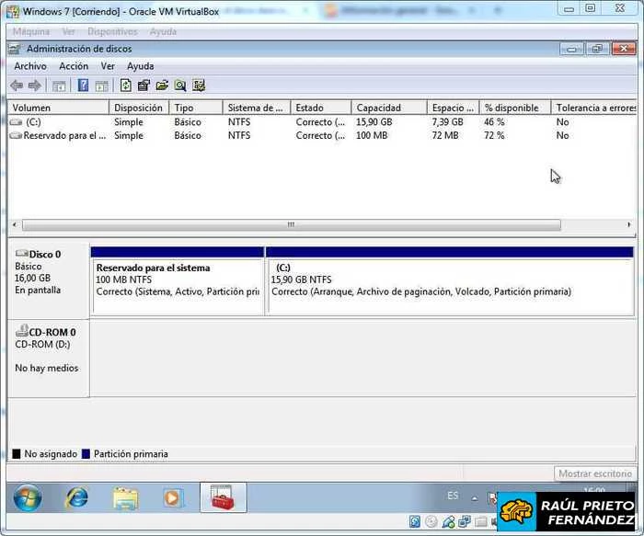Click the magnifier explore toolbar icon

[180, 86]
